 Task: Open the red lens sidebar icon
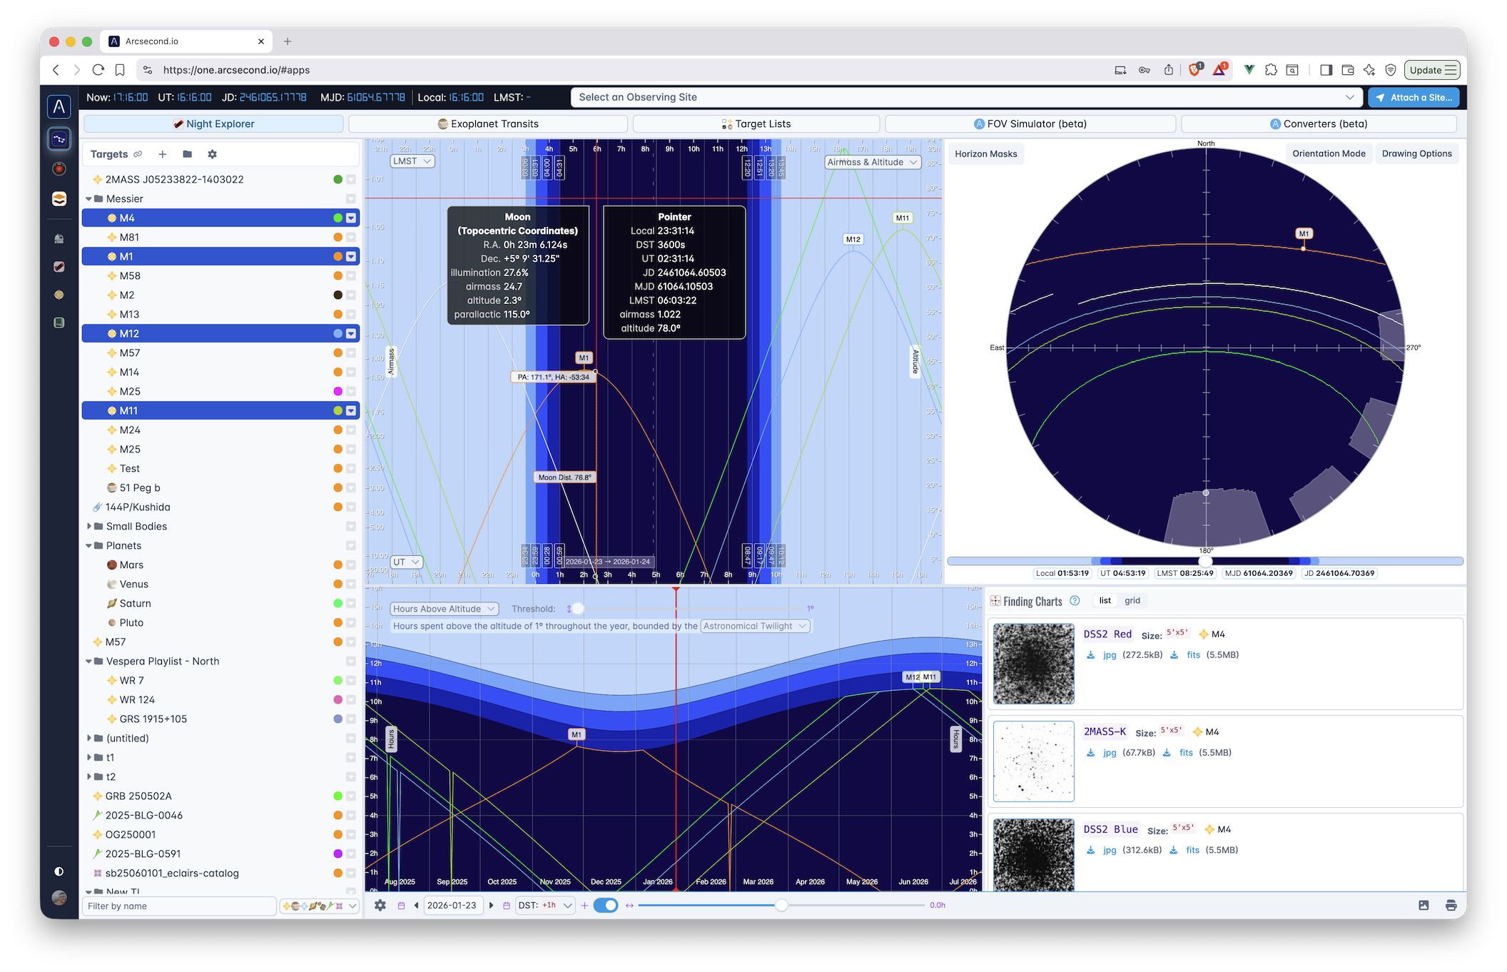point(59,168)
